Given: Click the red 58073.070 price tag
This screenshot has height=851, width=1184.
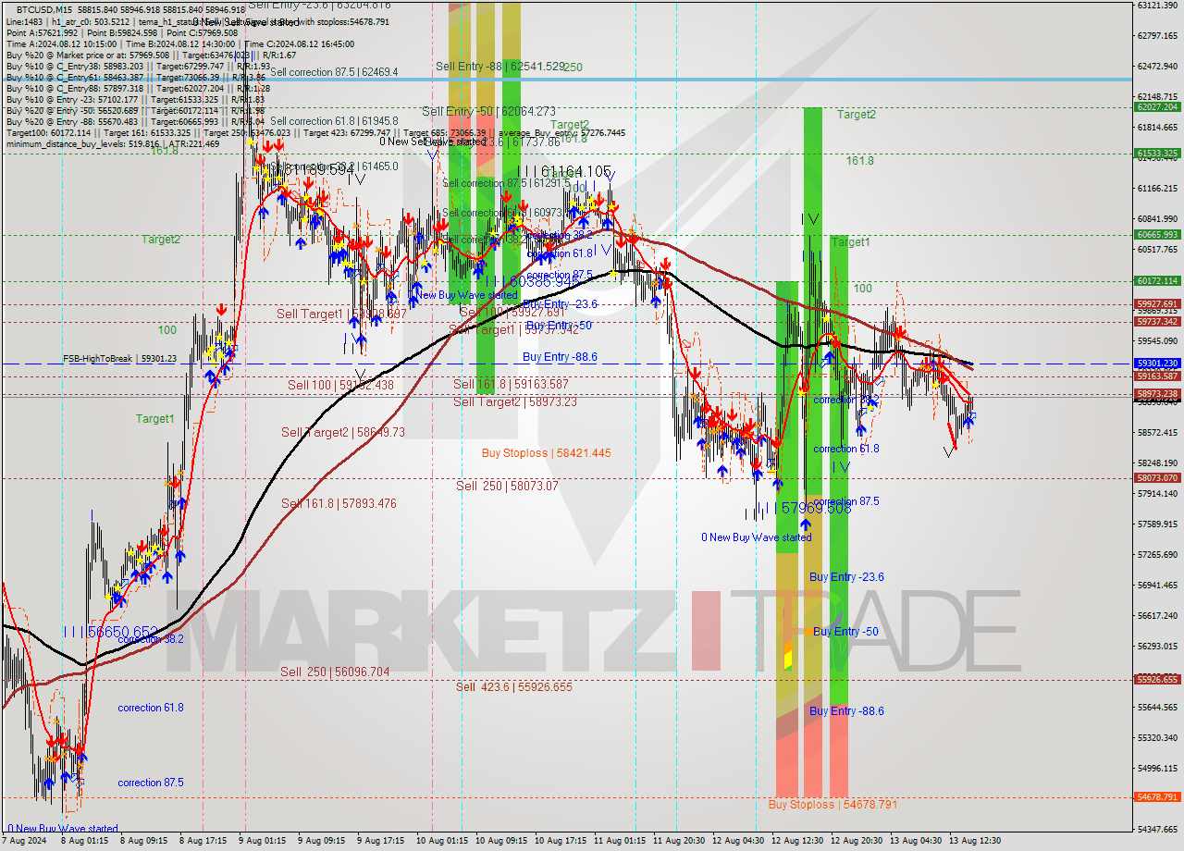Looking at the screenshot, I should point(1156,477).
